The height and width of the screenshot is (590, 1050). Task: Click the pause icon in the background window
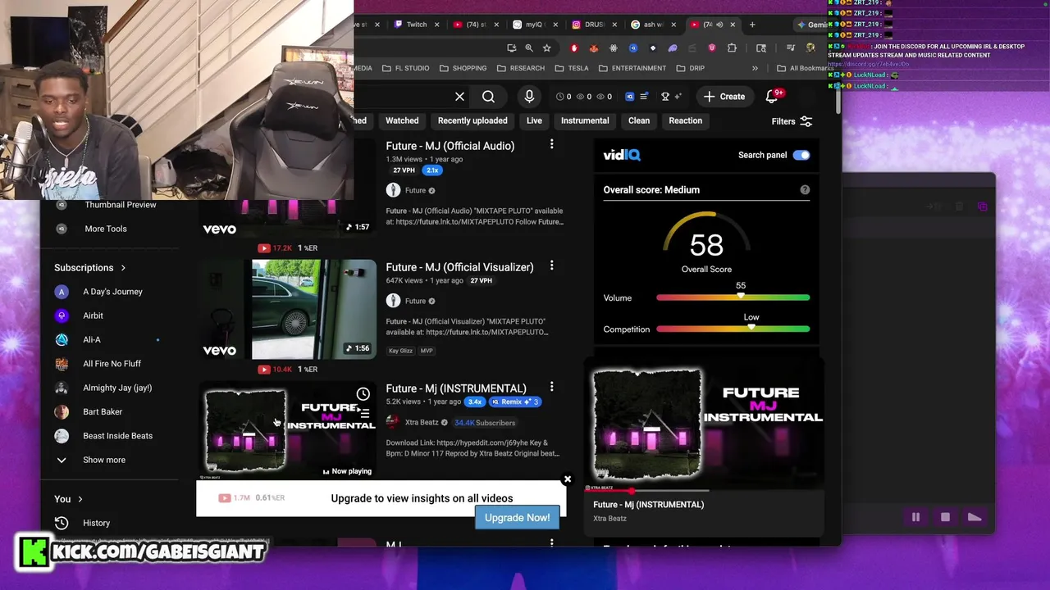coord(915,517)
